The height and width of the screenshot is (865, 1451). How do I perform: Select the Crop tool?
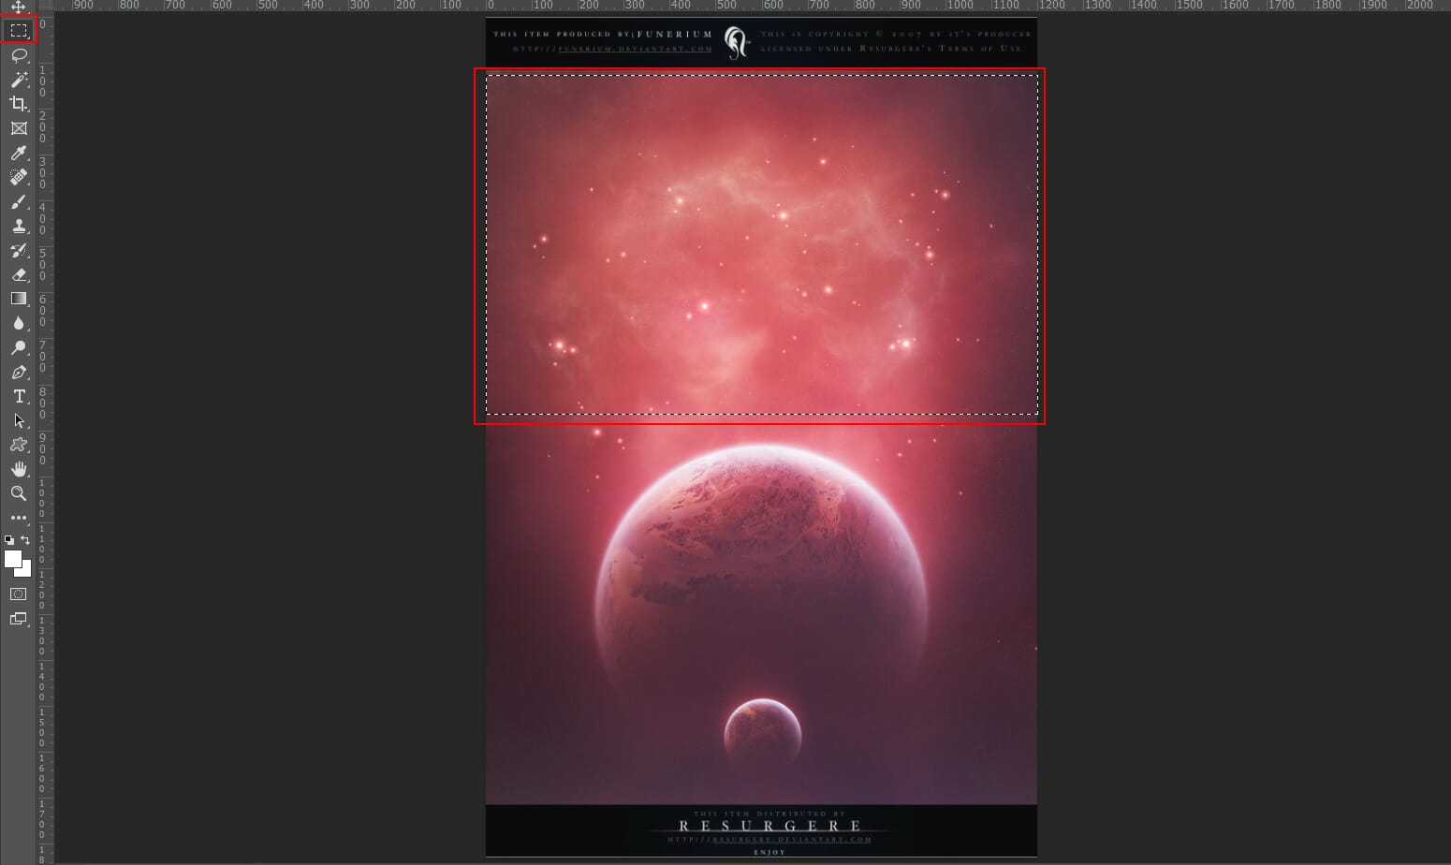tap(18, 104)
